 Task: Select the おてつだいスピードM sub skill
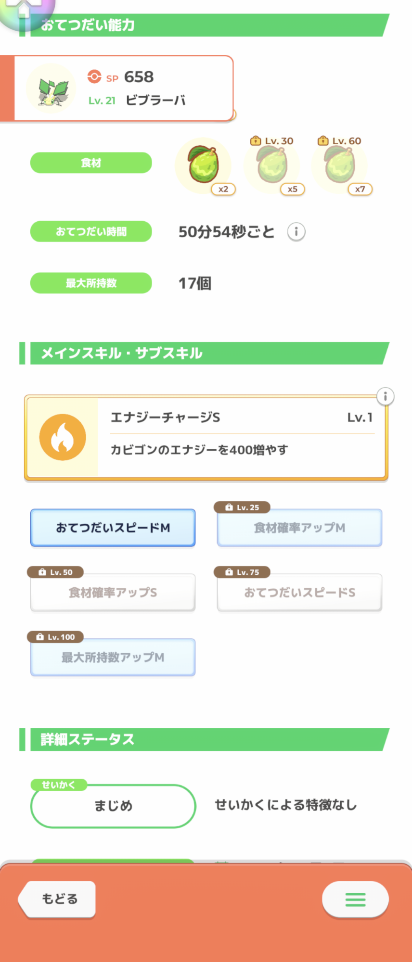click(113, 528)
